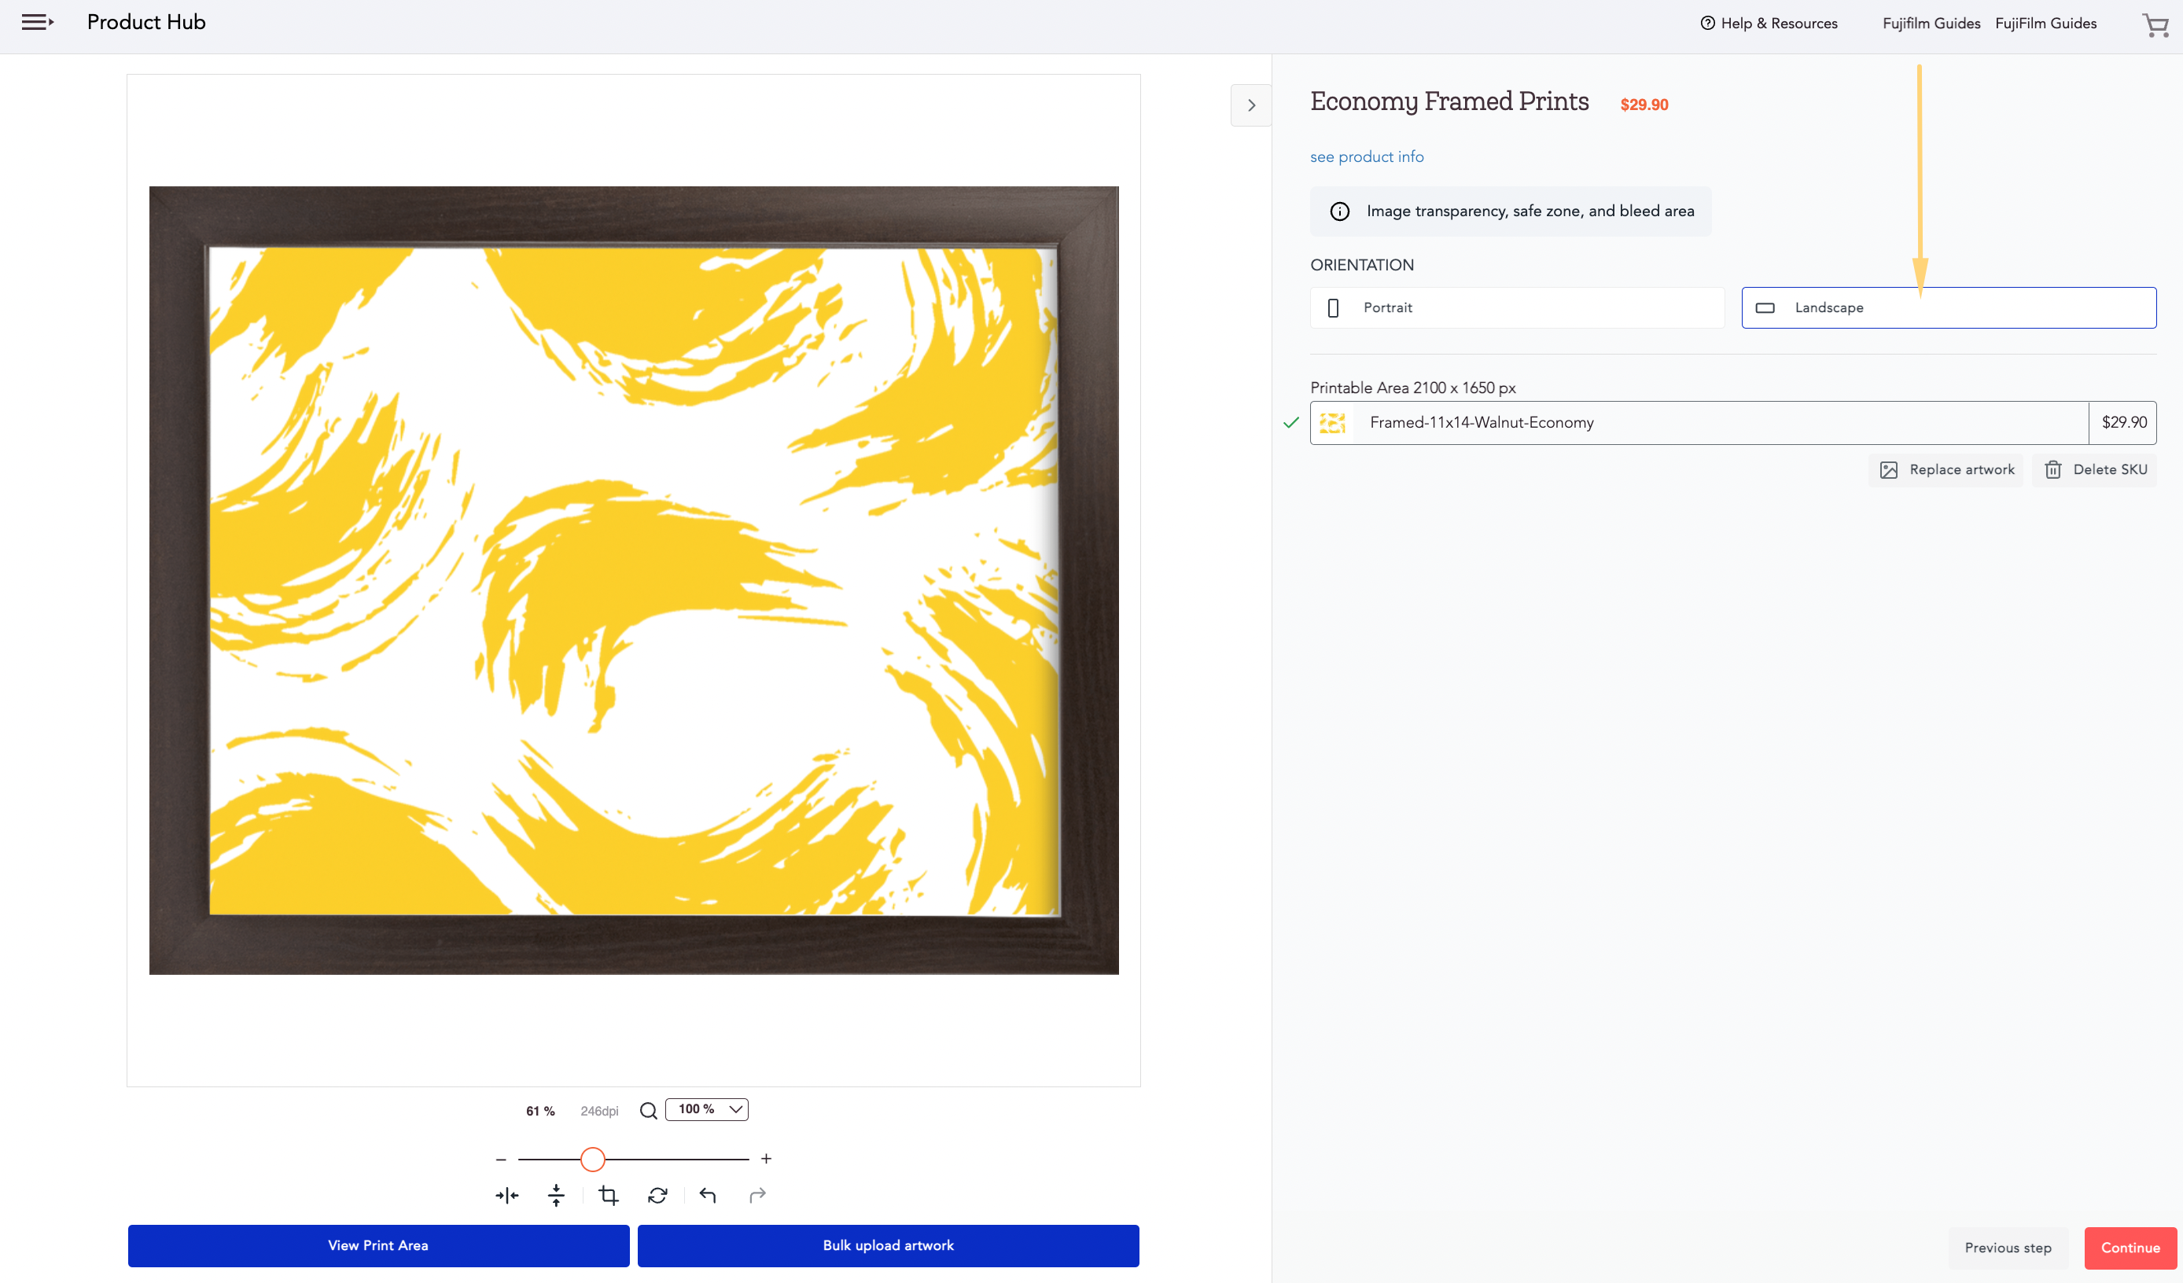Select Landscape orientation
The height and width of the screenshot is (1283, 2183).
tap(1948, 307)
